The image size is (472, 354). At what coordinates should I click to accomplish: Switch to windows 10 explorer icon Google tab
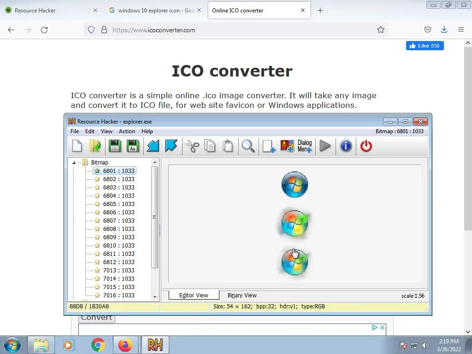pos(155,11)
